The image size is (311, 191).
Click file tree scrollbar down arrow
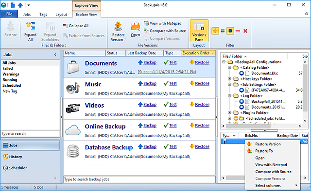pyautogui.click(x=305, y=121)
